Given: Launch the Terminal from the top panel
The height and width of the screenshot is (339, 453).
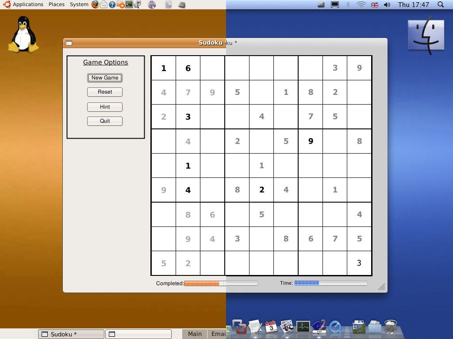Looking at the screenshot, I should [x=129, y=4].
